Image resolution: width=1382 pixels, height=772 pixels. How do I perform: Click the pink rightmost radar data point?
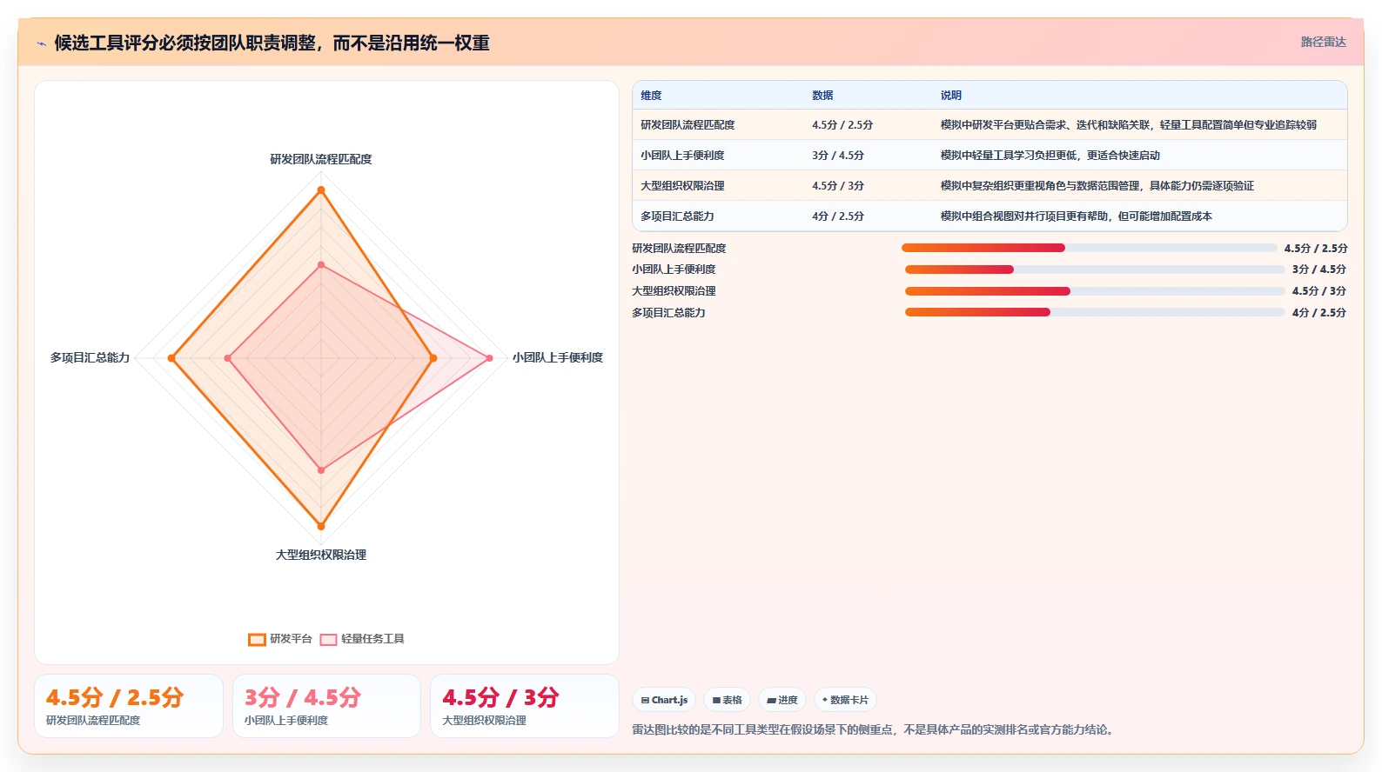click(489, 358)
